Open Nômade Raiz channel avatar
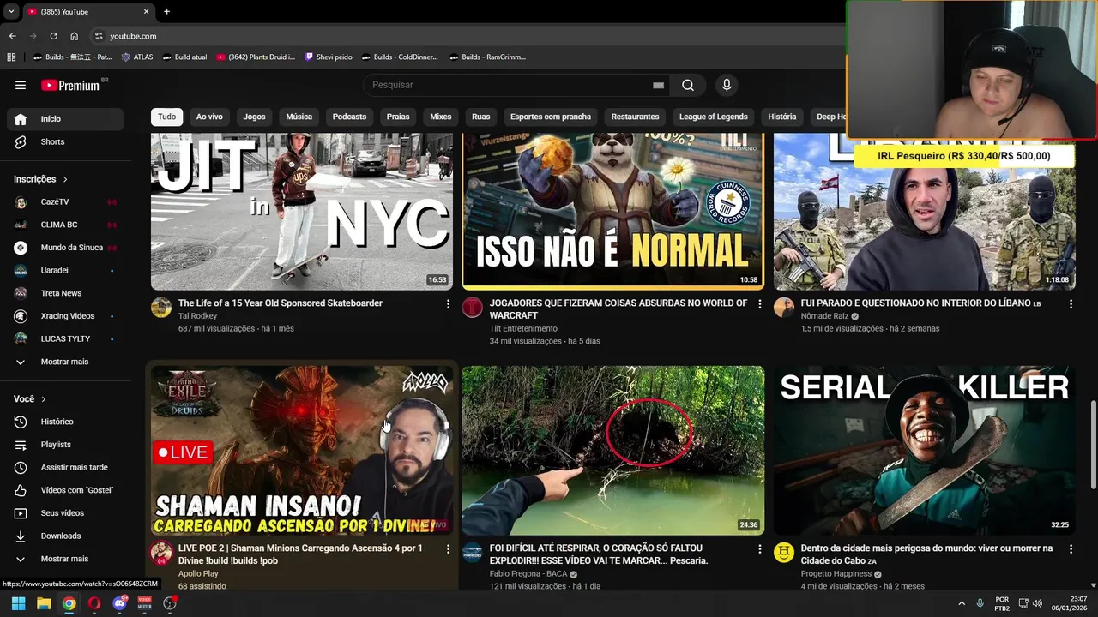Image resolution: width=1098 pixels, height=617 pixels. point(784,308)
